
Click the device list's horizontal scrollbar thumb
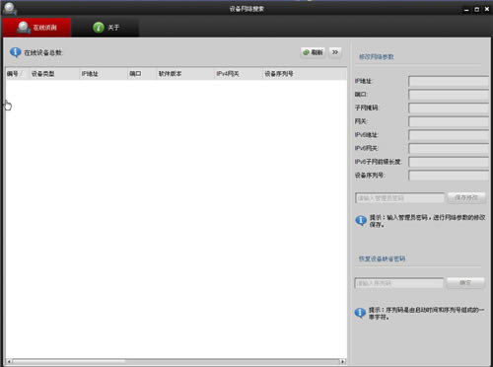[69, 361]
